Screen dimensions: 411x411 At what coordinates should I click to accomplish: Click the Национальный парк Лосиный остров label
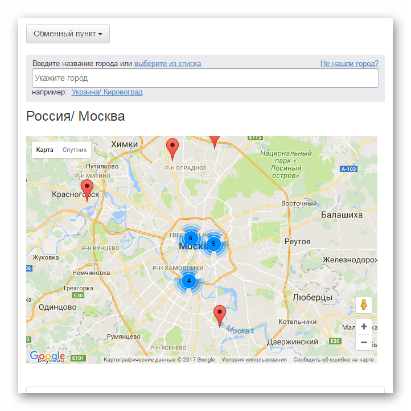pos(286,165)
